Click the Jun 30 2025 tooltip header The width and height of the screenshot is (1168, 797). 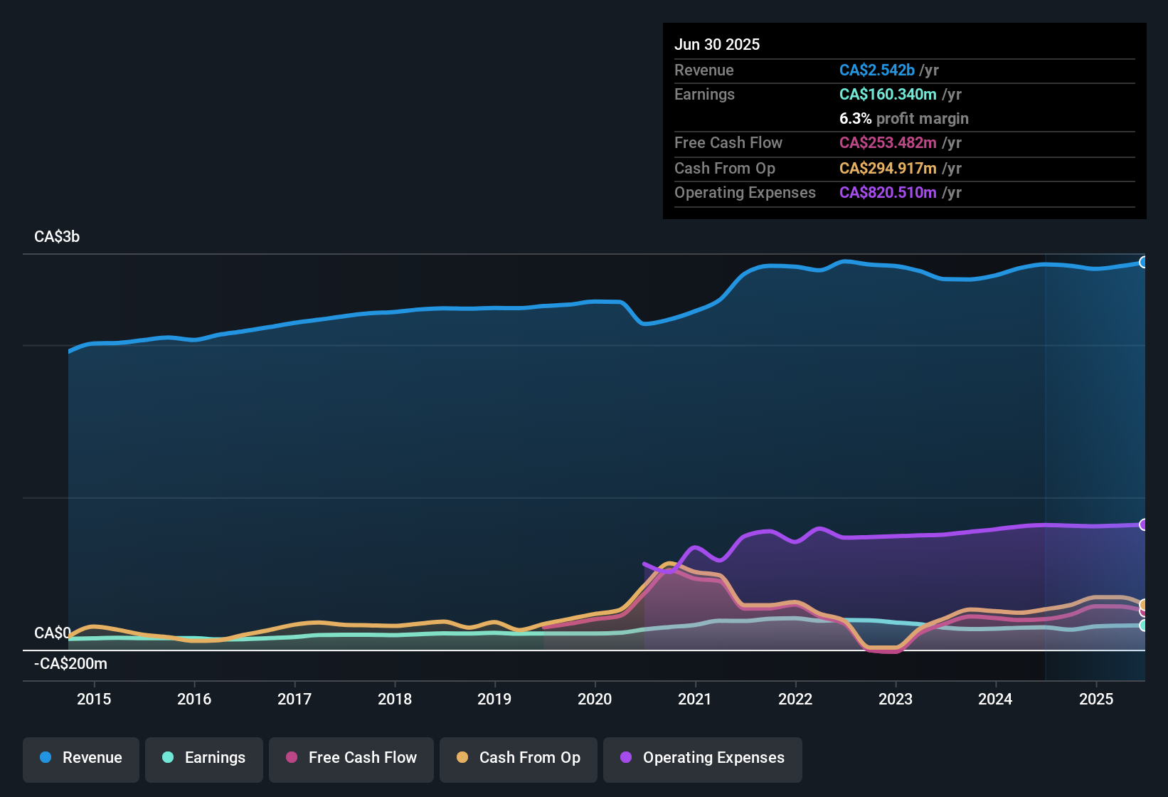click(x=717, y=44)
